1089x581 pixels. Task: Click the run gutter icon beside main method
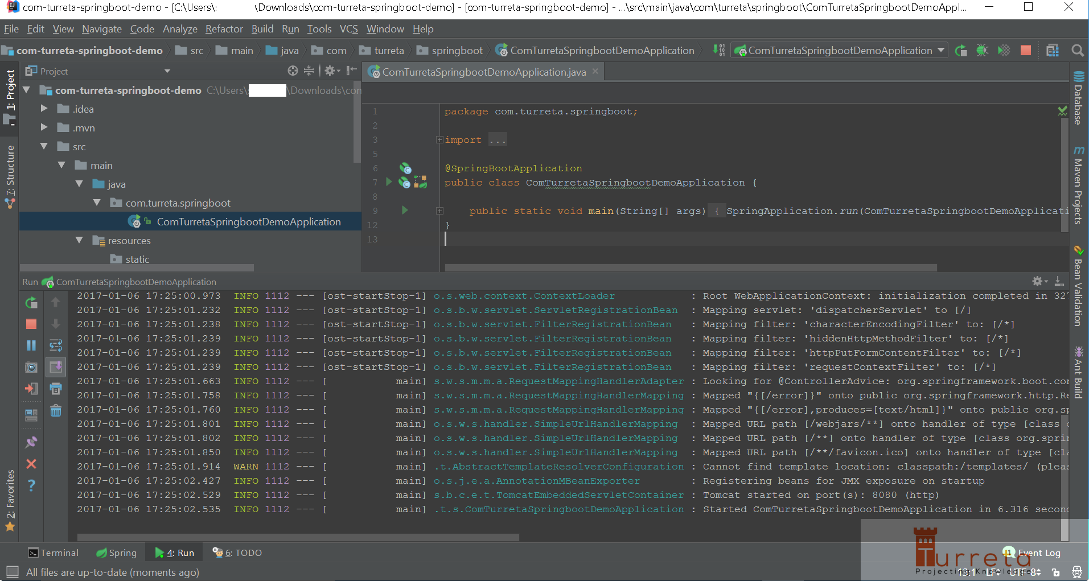(x=405, y=210)
